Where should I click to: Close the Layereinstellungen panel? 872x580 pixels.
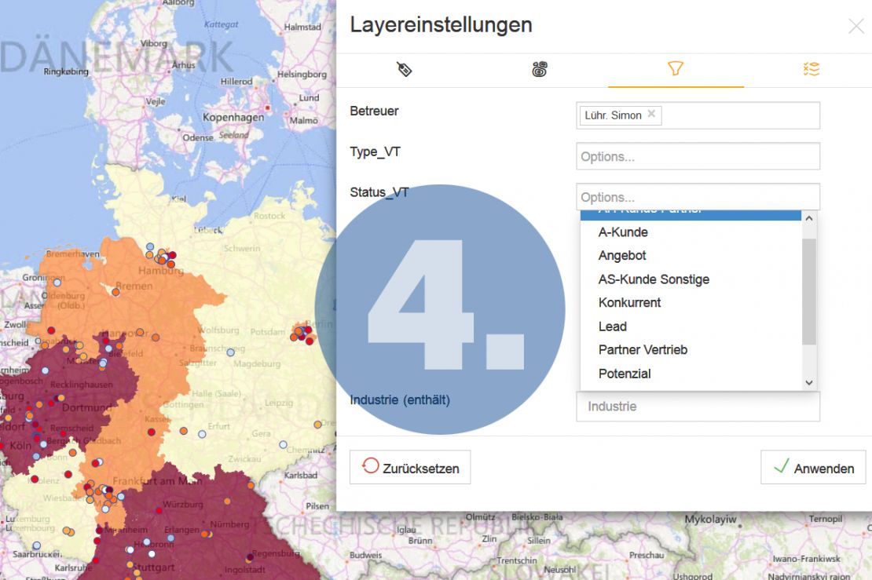pyautogui.click(x=856, y=26)
